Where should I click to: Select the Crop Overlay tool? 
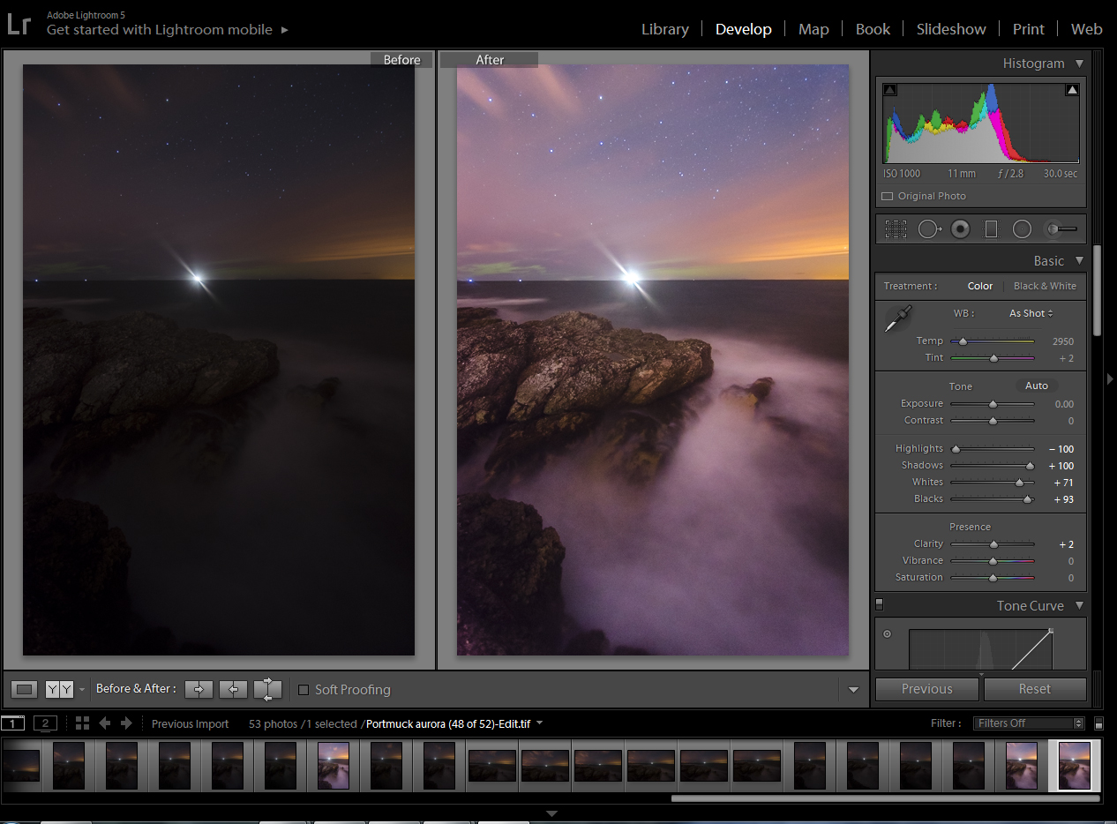896,229
